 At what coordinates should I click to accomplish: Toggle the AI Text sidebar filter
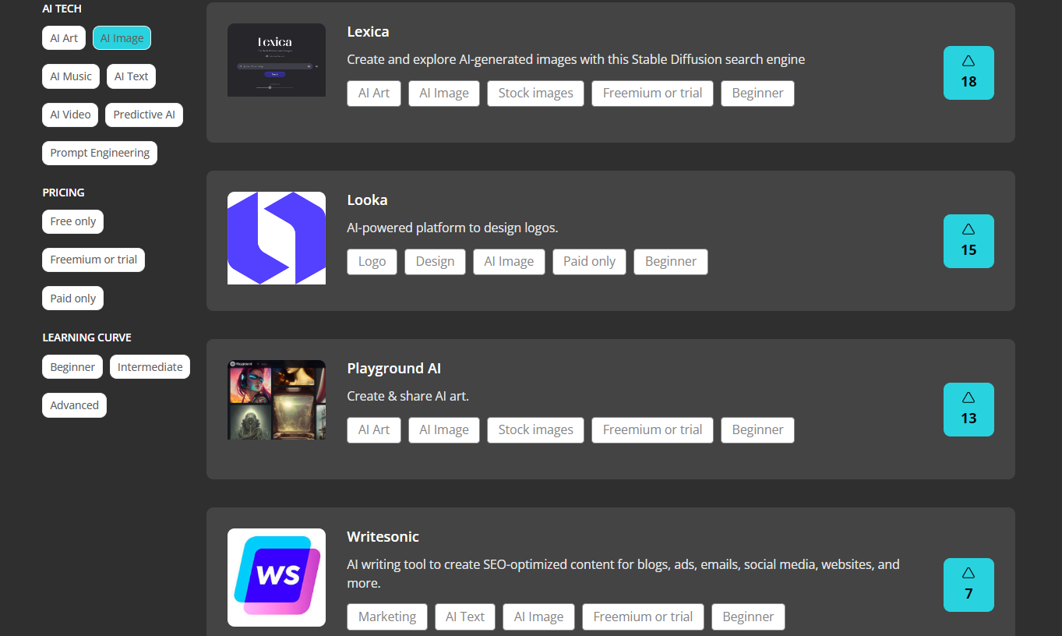point(131,76)
